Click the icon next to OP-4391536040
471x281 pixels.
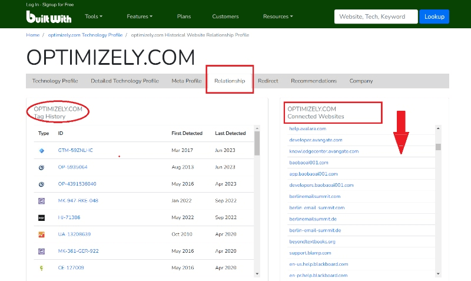[x=41, y=184]
